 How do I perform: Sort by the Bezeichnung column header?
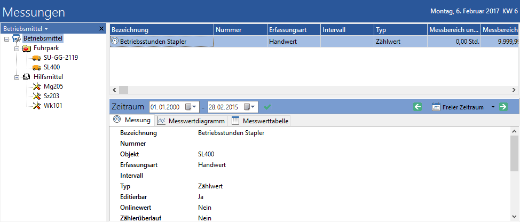click(162, 30)
